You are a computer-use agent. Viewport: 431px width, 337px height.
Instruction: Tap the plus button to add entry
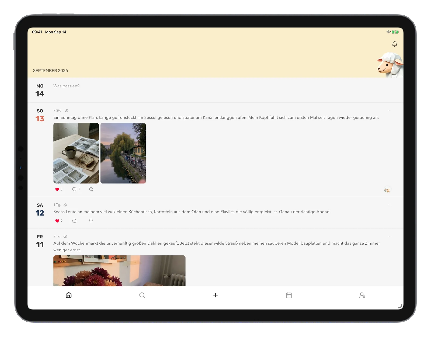pos(215,295)
